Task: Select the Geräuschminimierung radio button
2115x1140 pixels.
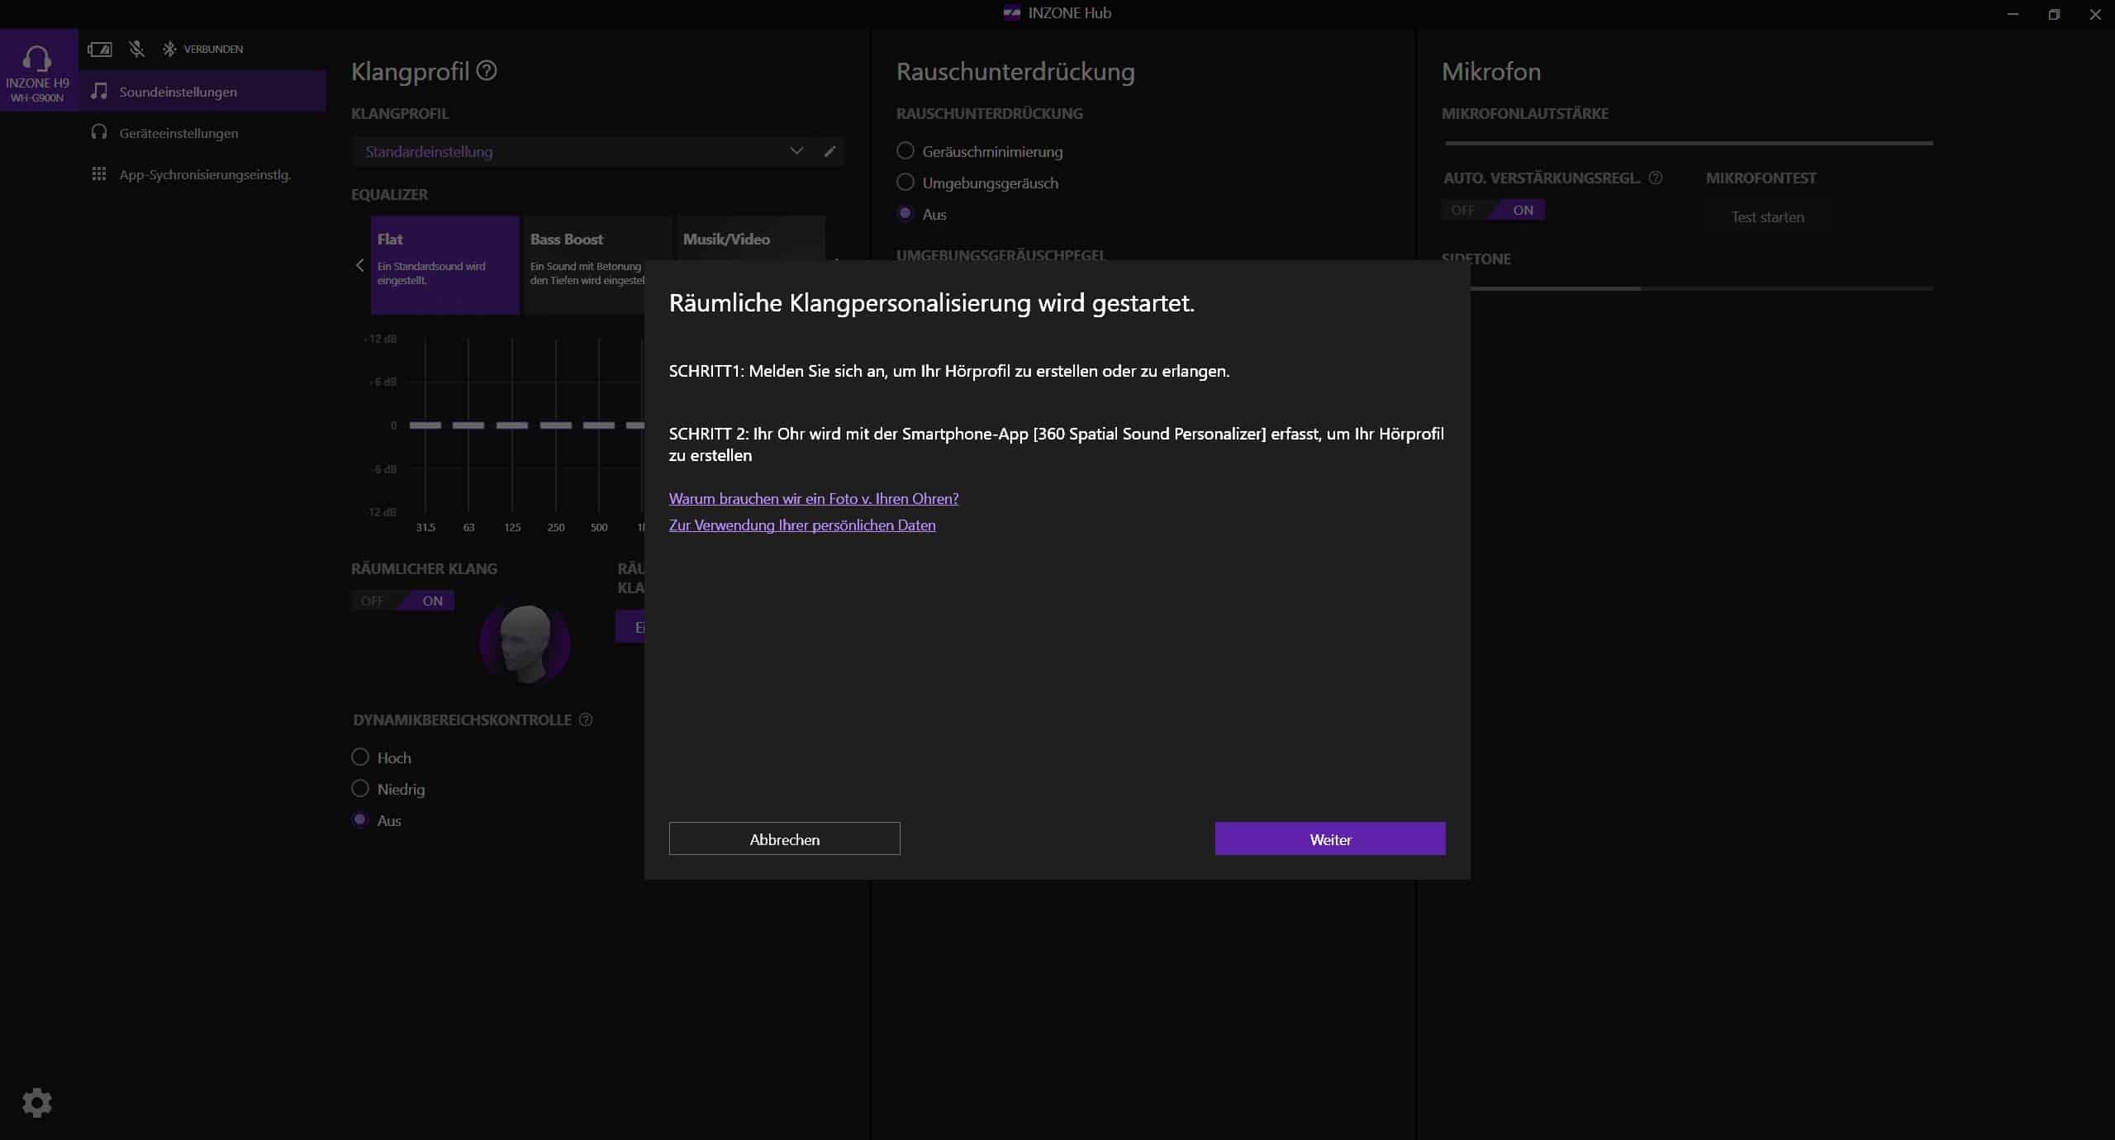Action: 905,151
